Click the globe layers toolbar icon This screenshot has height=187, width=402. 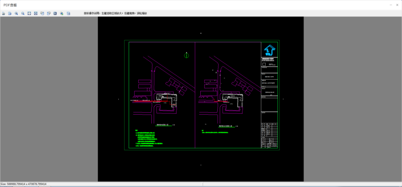pos(62,14)
